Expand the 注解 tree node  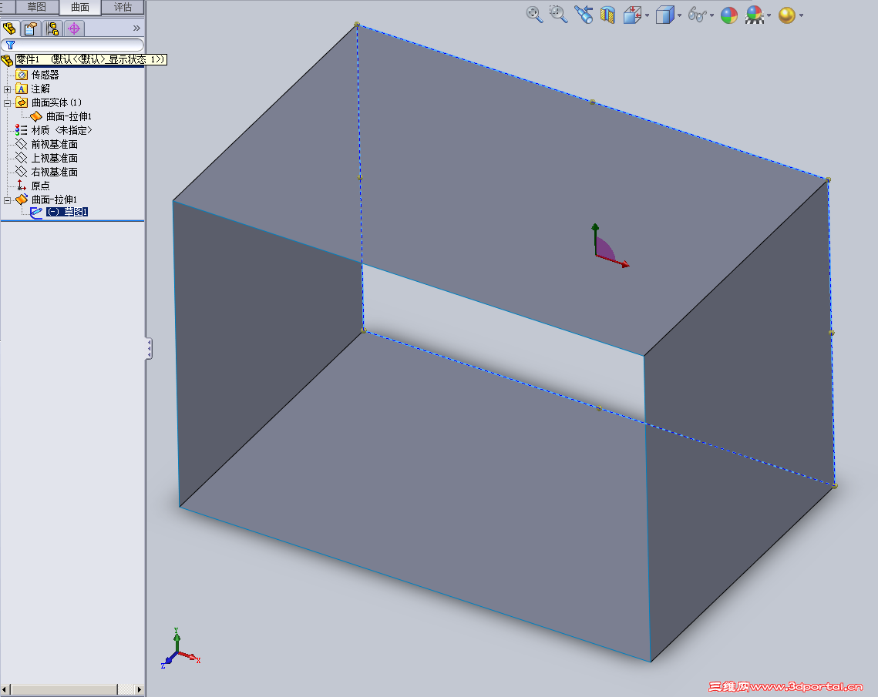(x=7, y=89)
